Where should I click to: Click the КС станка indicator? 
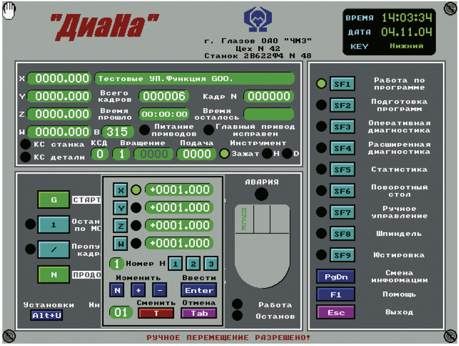click(25, 144)
